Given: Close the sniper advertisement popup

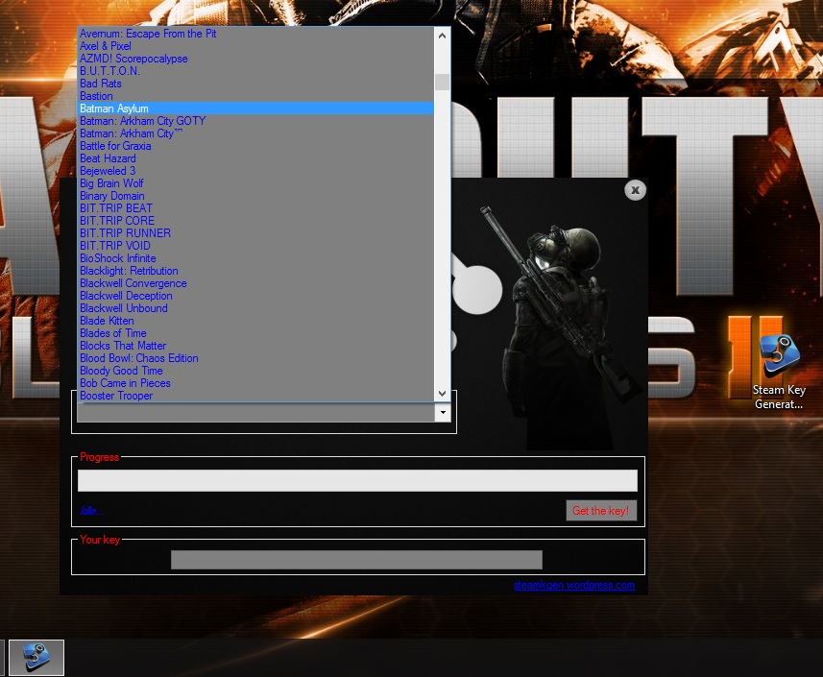Looking at the screenshot, I should point(635,190).
